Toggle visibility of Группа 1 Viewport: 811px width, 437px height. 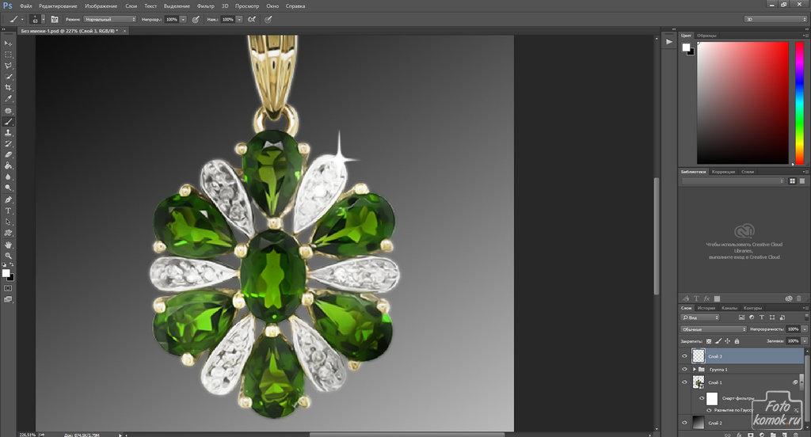click(x=685, y=369)
